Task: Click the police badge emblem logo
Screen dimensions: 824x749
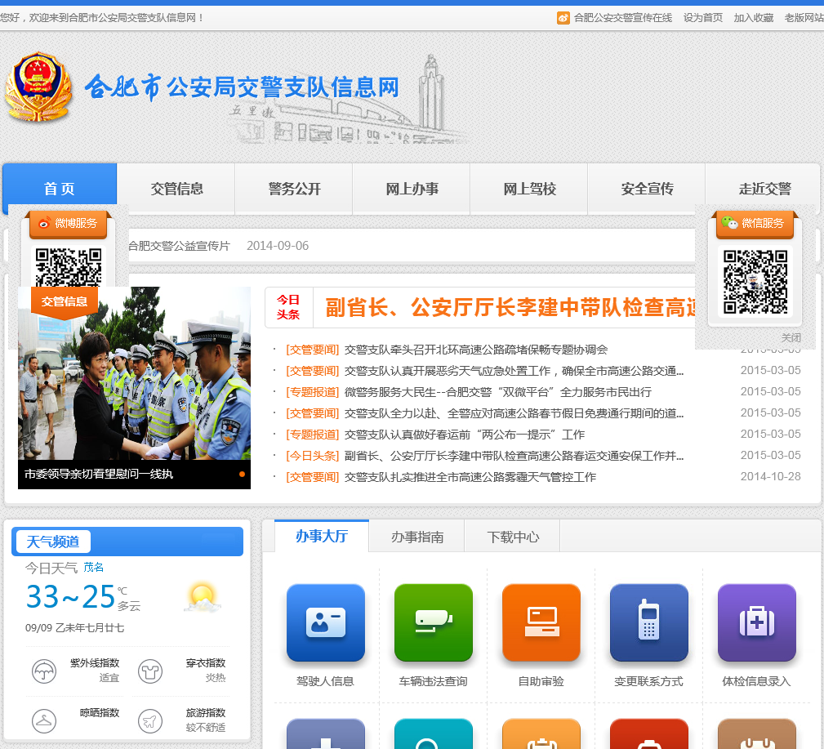Action: (x=38, y=87)
